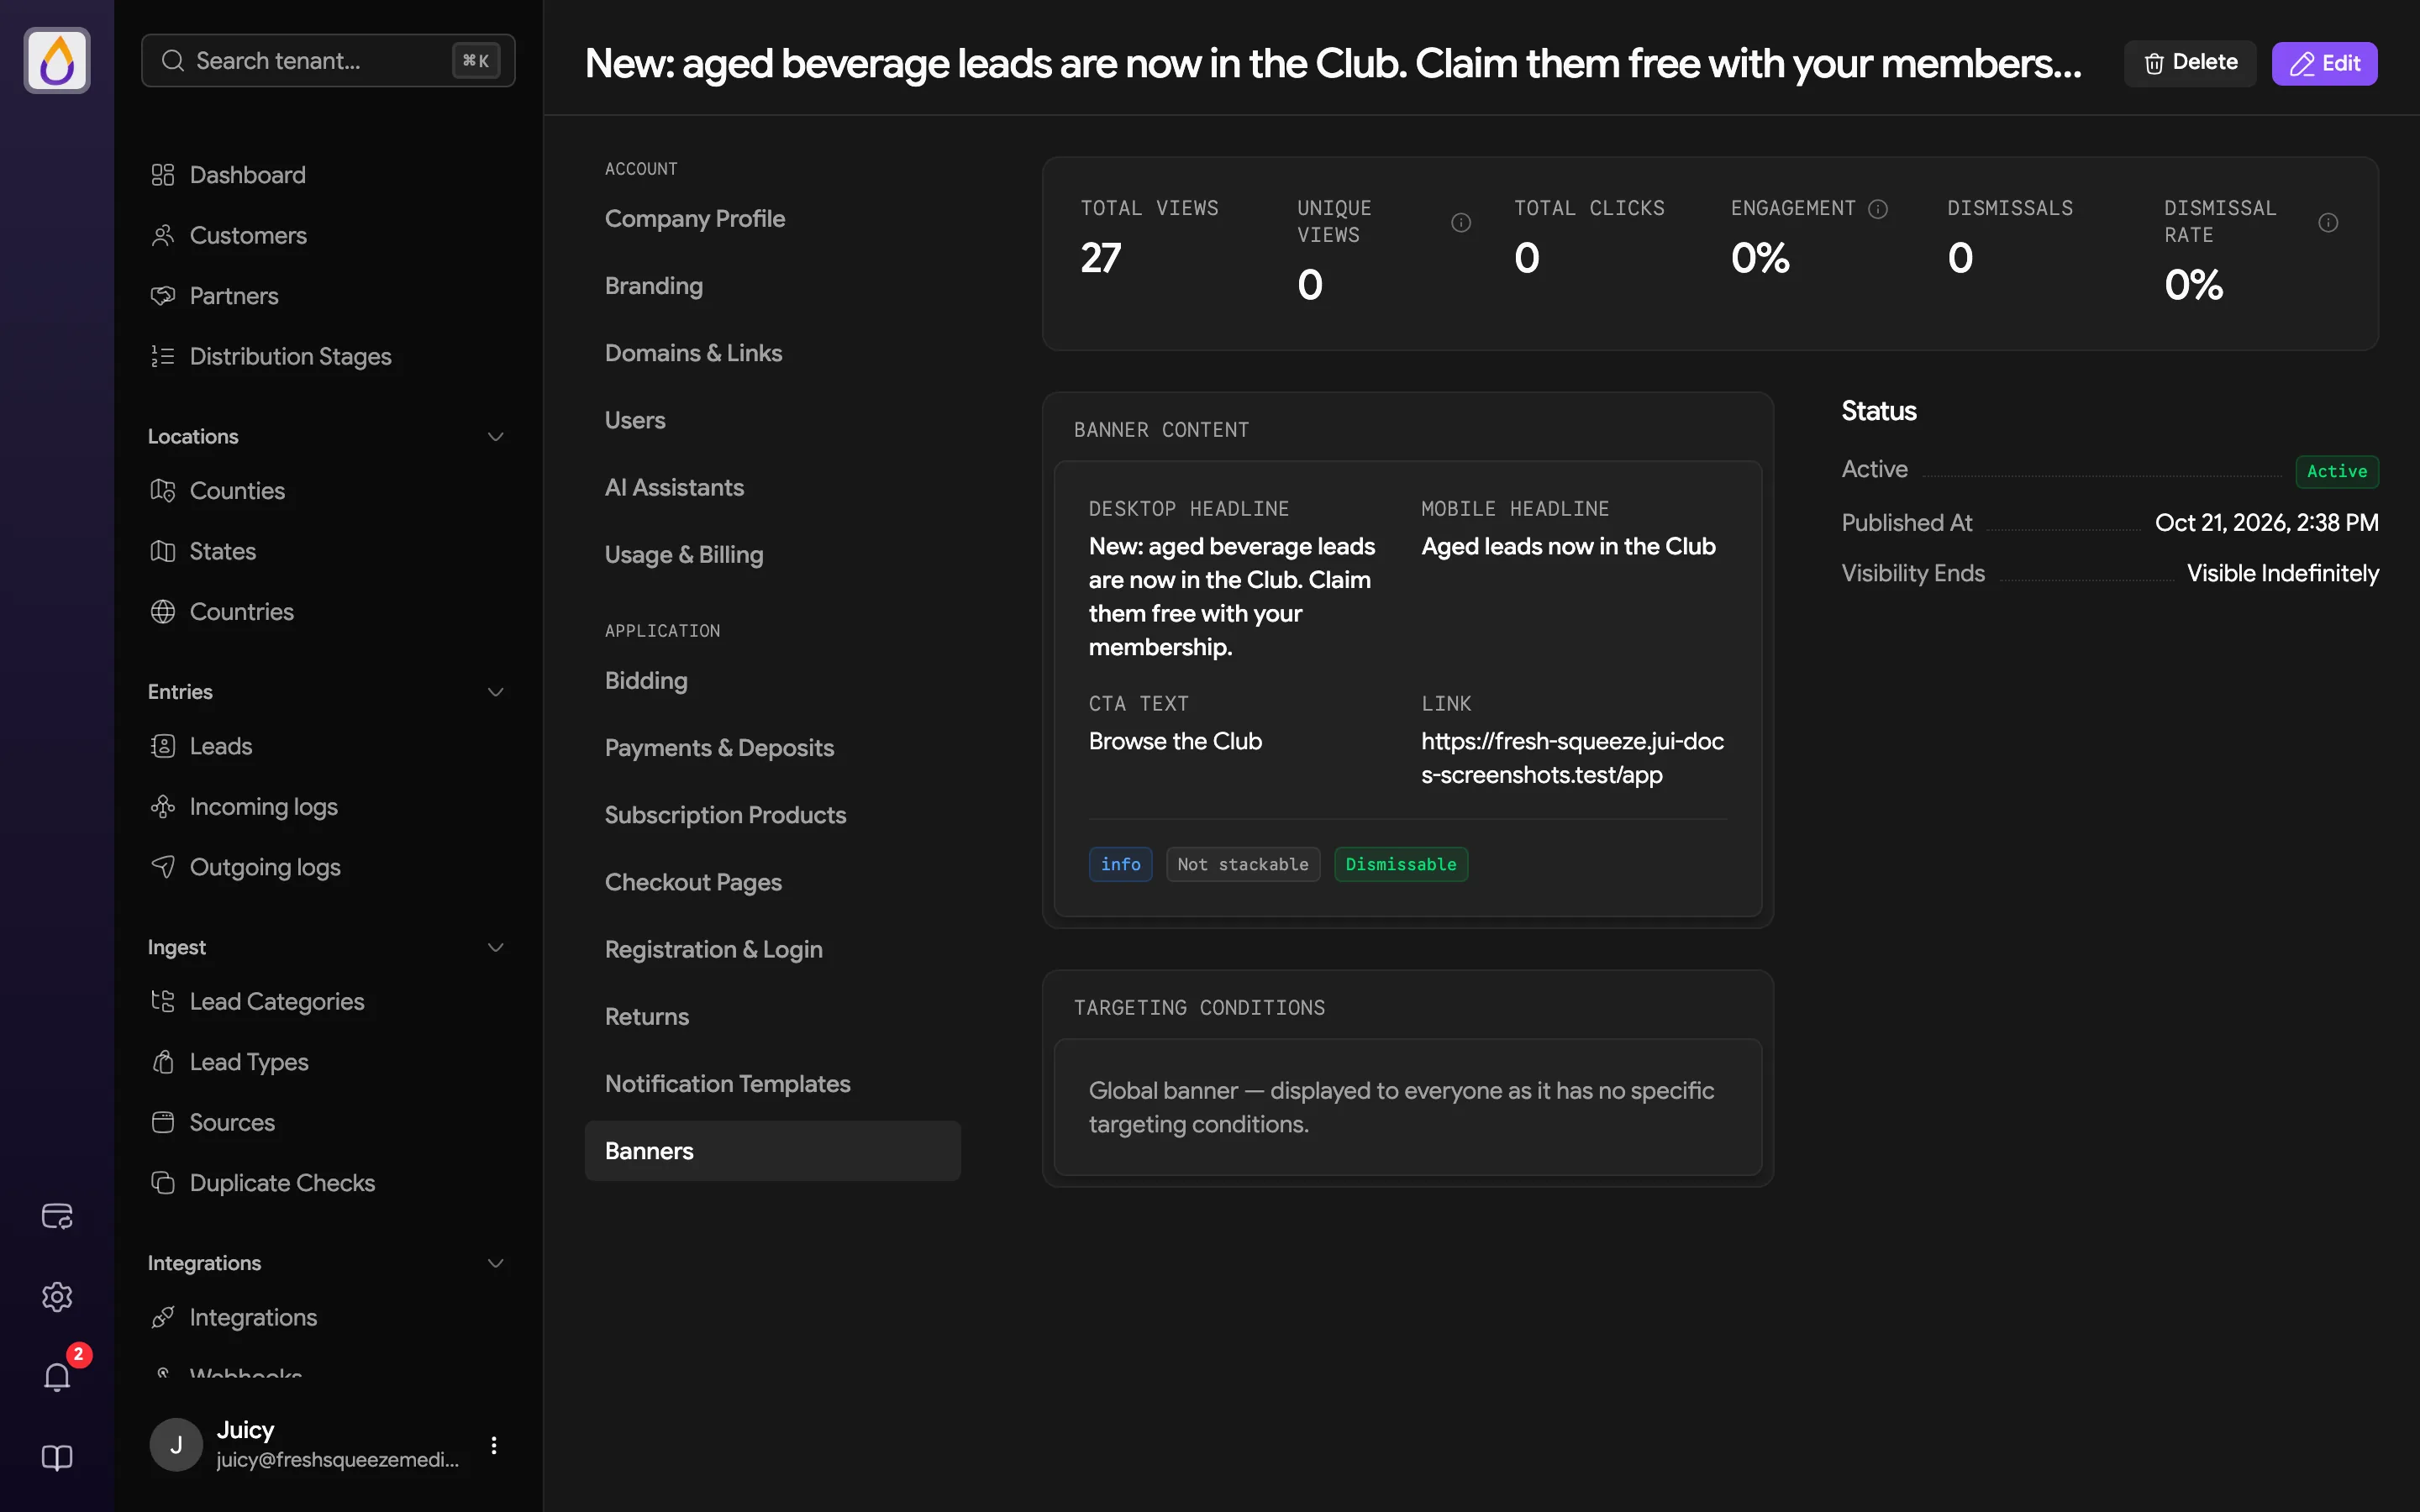Image resolution: width=2420 pixels, height=1512 pixels.
Task: Click the Outgoing logs send icon
Action: pyautogui.click(x=163, y=867)
